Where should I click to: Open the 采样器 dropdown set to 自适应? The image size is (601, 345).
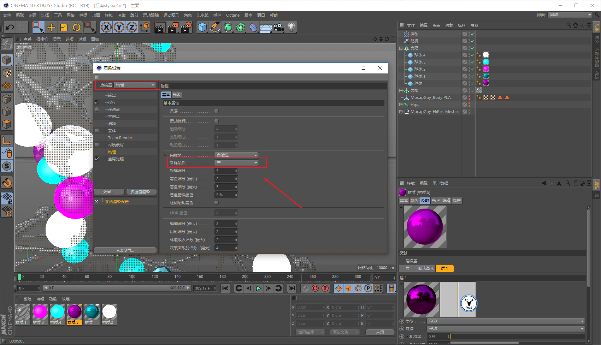(237, 155)
